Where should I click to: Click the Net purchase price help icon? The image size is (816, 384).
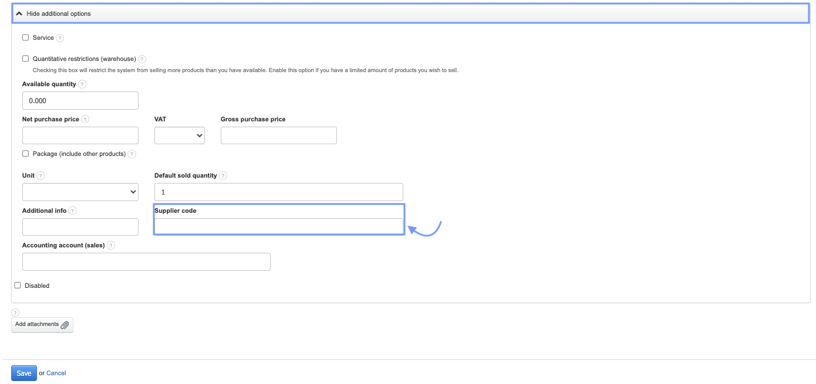85,120
